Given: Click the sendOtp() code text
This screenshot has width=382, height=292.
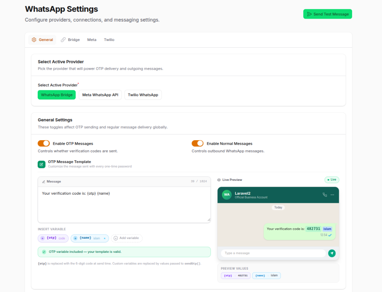Looking at the screenshot, I should pos(192,264).
